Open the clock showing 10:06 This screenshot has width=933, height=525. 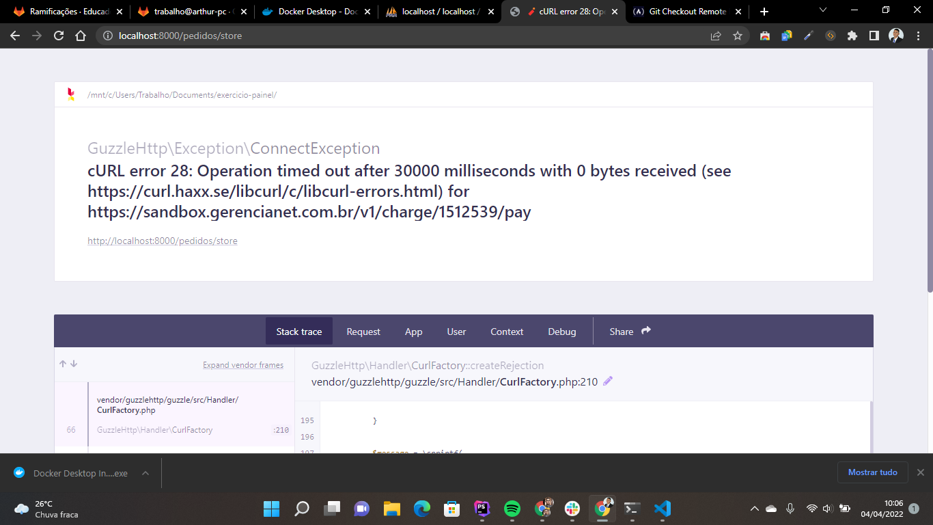coord(882,509)
